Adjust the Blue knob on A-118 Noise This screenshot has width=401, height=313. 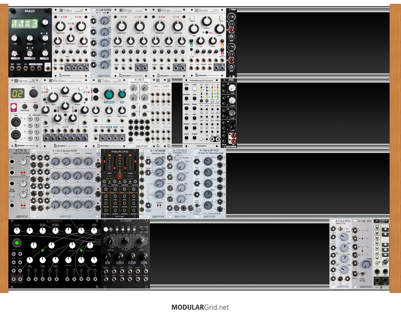tap(159, 162)
